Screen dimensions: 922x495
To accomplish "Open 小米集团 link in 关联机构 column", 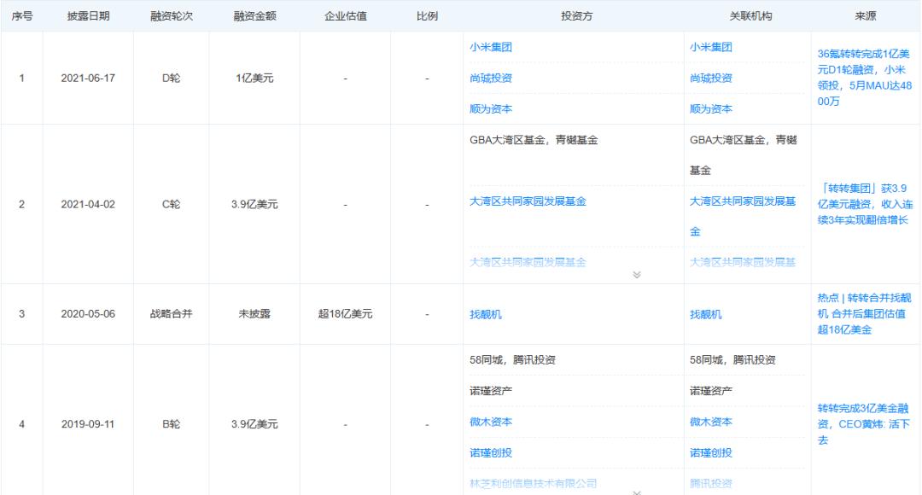I will (711, 47).
